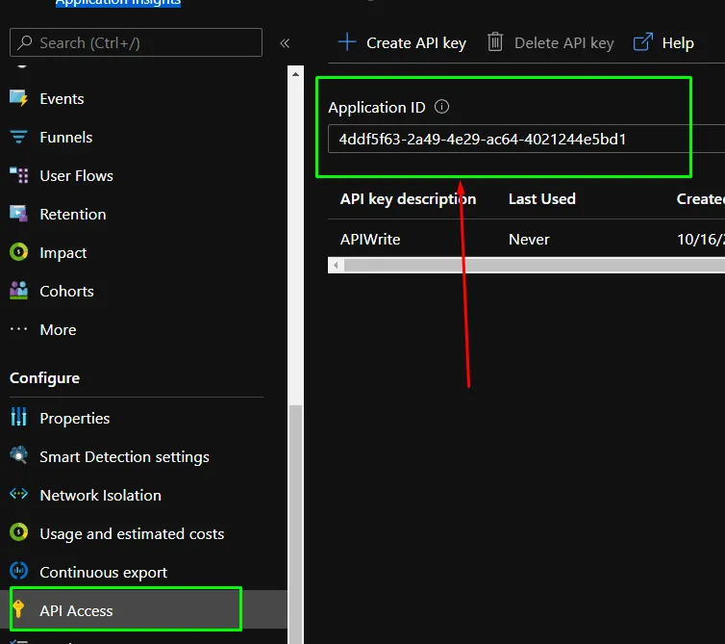Image resolution: width=725 pixels, height=644 pixels.
Task: Click the sidebar scroll-up arrow
Action: (295, 74)
